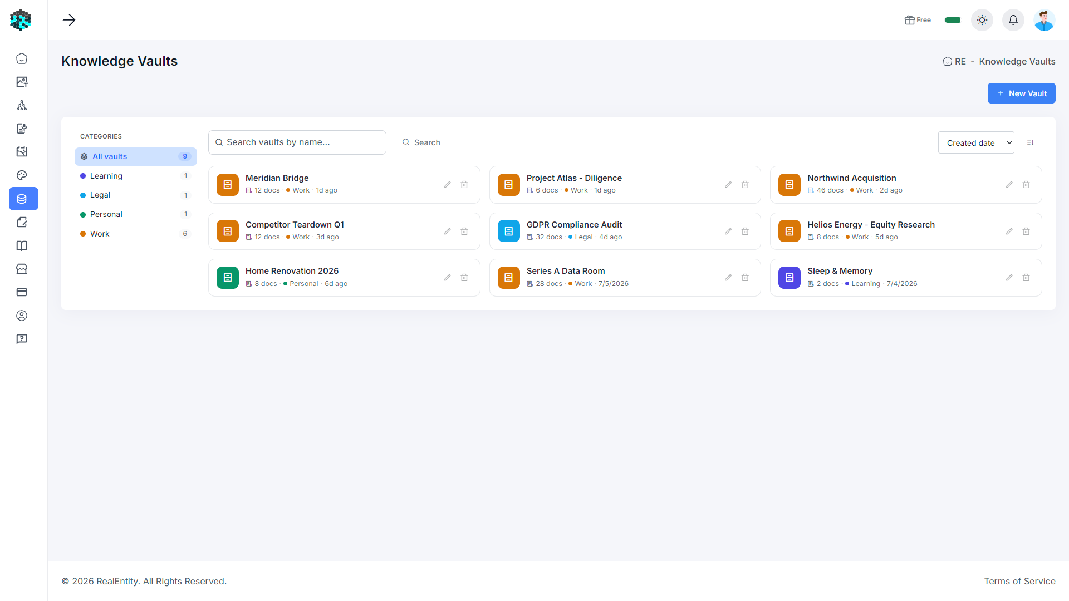Open the palette icon in sidebar
The height and width of the screenshot is (601, 1069).
22,175
